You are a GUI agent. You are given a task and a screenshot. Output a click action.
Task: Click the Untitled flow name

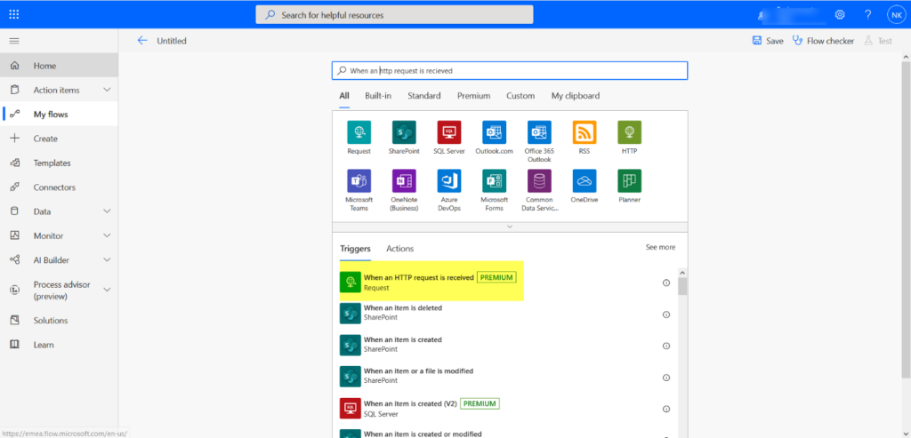[172, 41]
